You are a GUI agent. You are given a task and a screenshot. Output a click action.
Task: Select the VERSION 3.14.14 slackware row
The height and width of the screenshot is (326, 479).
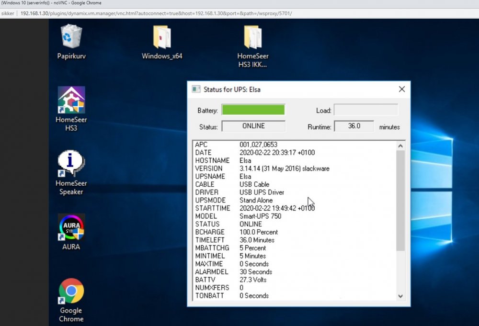coord(295,169)
